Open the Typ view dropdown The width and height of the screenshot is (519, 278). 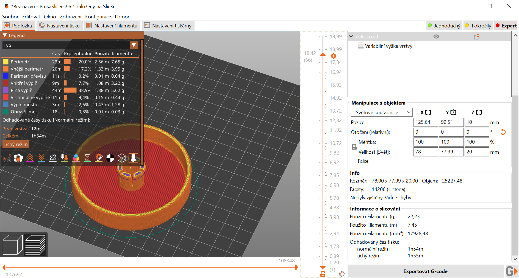134,45
